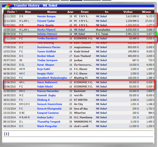Open player Sorawit Jirasirichote

pyautogui.click(x=50, y=104)
